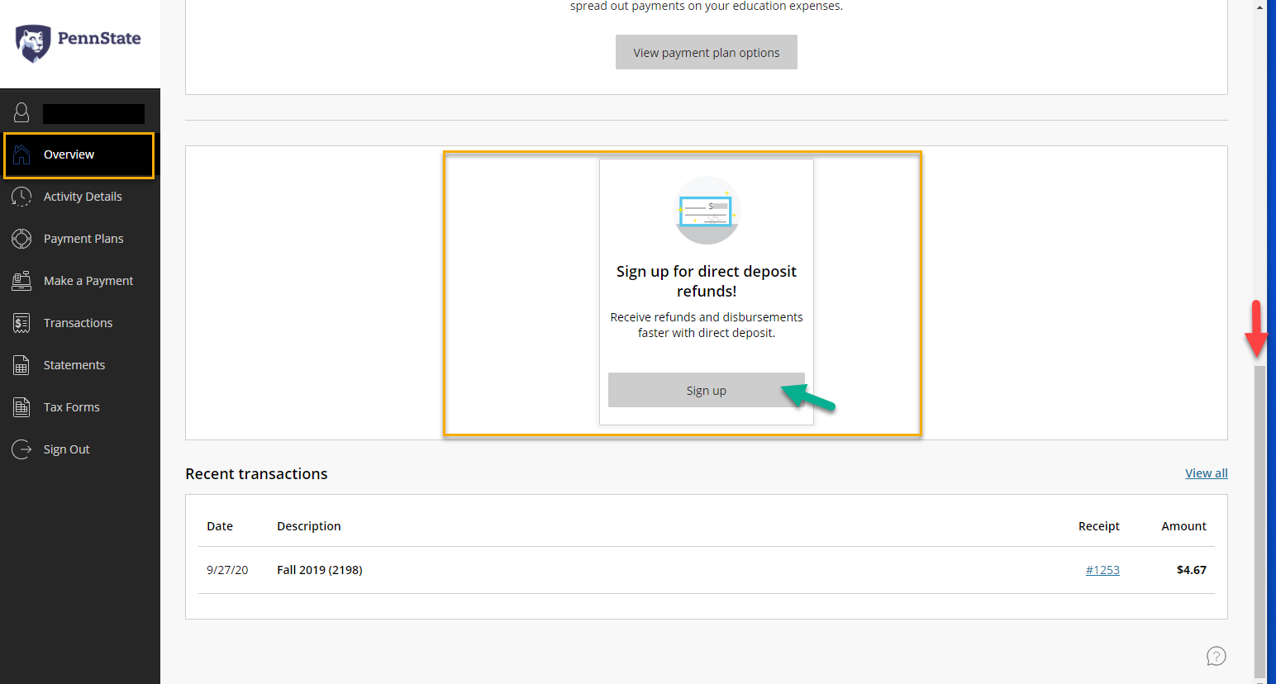Click the Make a Payment register icon
The height and width of the screenshot is (684, 1276).
[x=21, y=281]
